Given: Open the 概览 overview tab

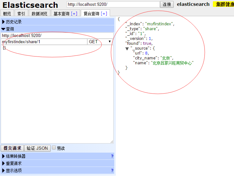Looking at the screenshot, I should pos(7,13).
